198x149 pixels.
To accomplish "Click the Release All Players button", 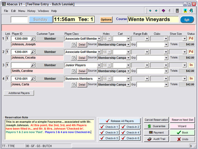I will [119, 121].
